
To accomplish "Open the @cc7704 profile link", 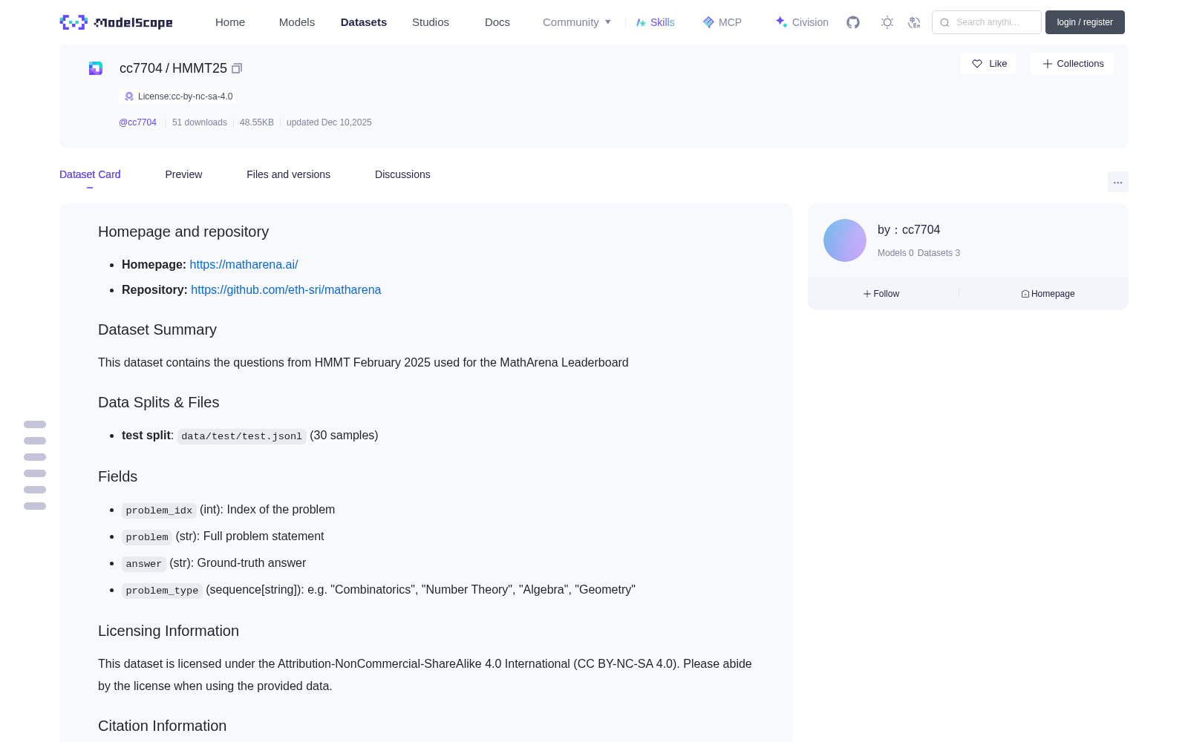I will pyautogui.click(x=137, y=122).
